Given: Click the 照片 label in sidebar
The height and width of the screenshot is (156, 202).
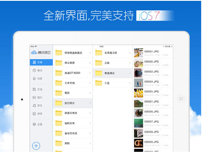Looking at the screenshot, I should click(40, 97).
